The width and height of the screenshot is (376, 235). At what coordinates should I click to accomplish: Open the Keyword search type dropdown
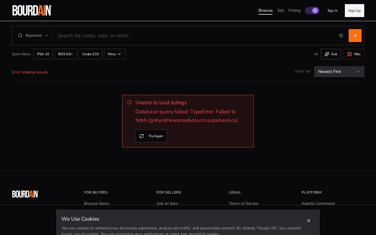coord(33,36)
